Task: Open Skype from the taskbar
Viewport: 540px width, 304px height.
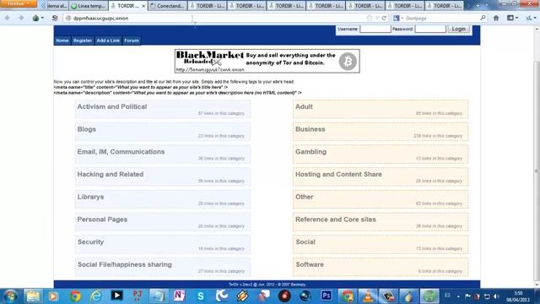Action: tap(201, 296)
